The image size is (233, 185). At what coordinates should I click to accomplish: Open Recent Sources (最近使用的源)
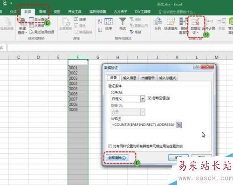click(x=41, y=32)
